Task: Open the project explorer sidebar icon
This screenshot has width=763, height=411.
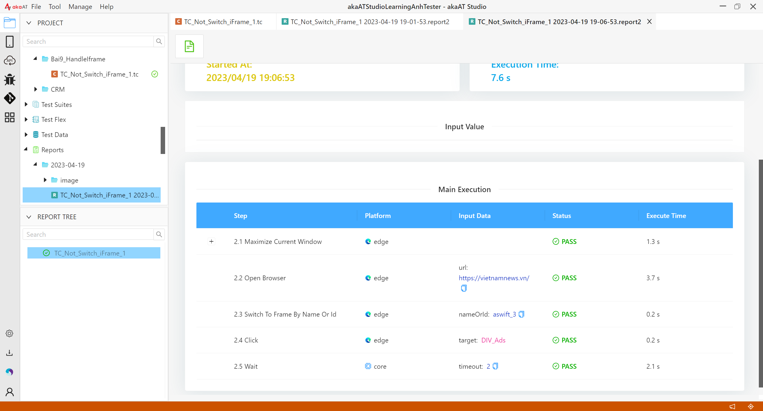Action: click(x=10, y=23)
